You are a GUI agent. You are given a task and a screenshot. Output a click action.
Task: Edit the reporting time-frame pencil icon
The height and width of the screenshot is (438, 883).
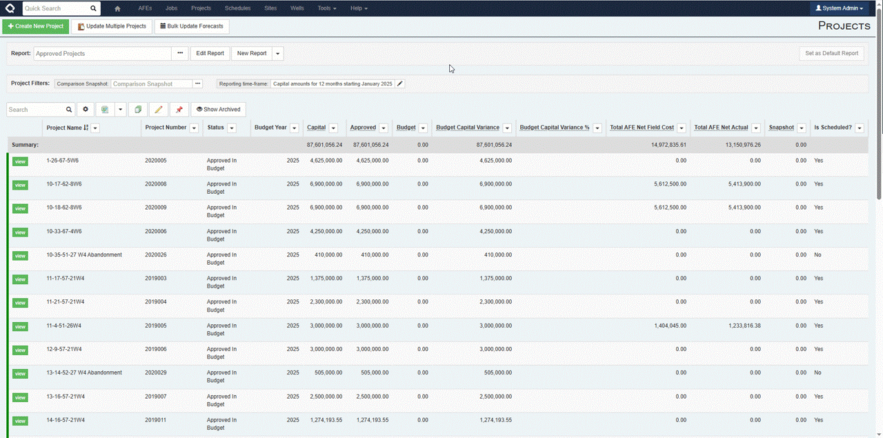pos(400,83)
